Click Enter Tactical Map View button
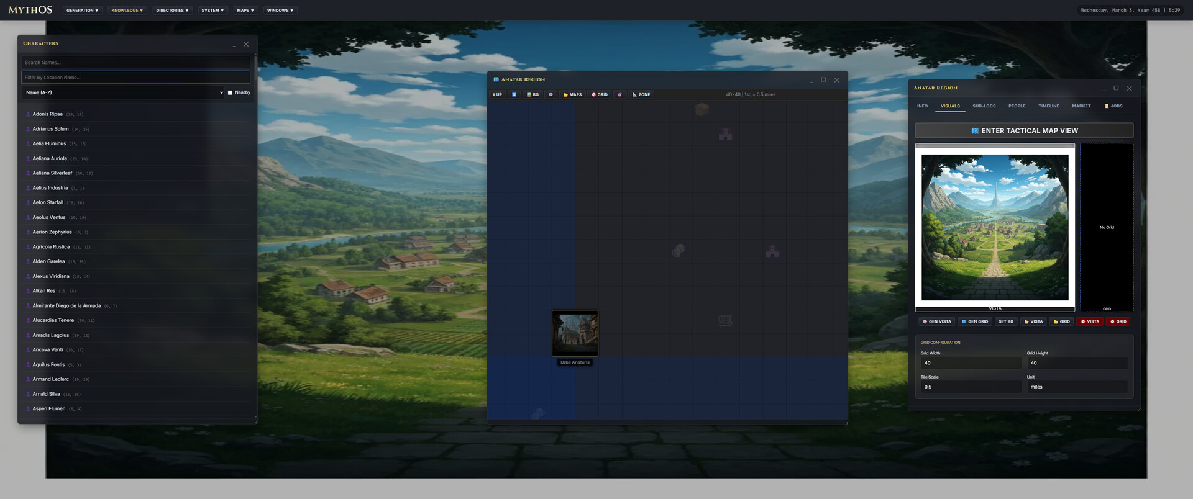This screenshot has width=1193, height=499. [1024, 131]
